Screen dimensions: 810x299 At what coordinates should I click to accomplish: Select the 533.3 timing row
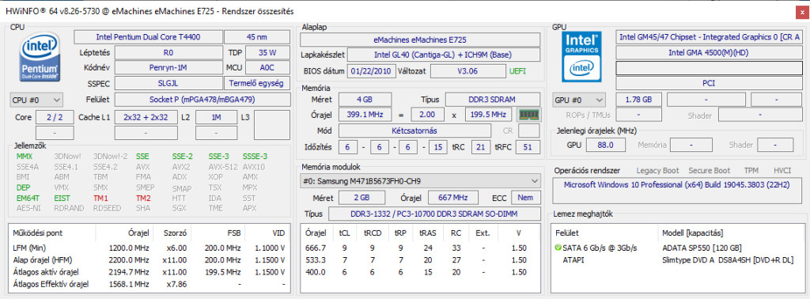420,259
